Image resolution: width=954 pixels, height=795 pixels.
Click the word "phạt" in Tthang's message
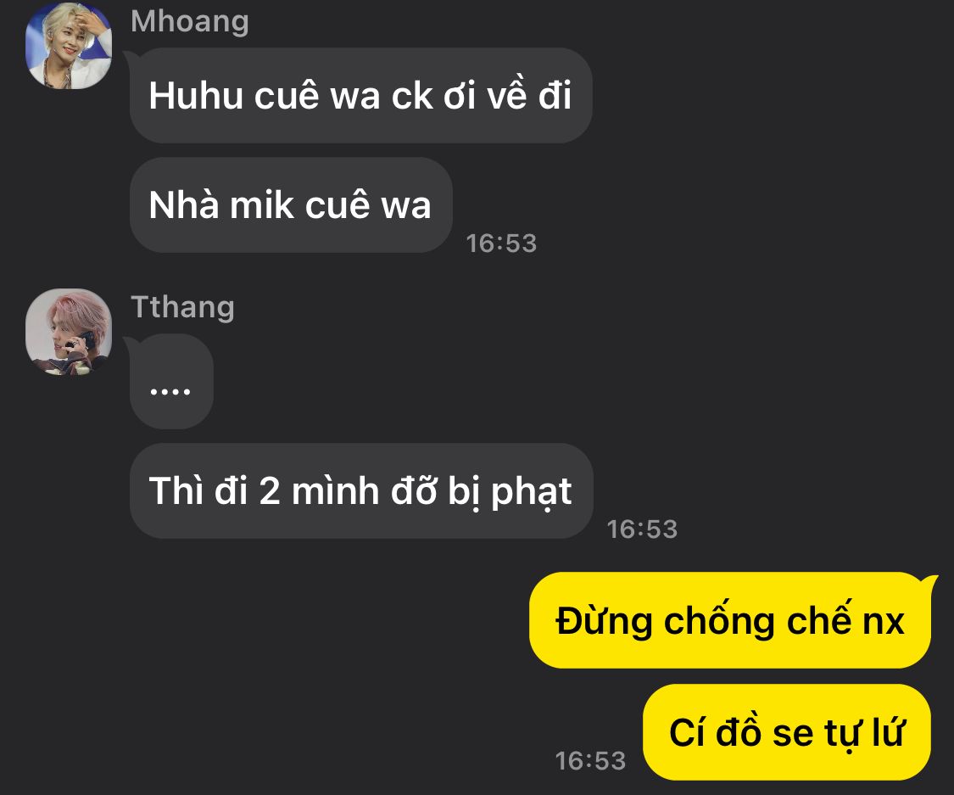(x=531, y=492)
